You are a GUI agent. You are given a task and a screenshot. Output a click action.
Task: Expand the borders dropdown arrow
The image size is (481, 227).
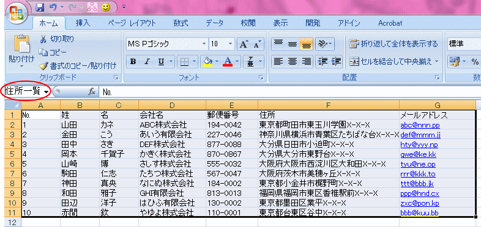[194, 62]
